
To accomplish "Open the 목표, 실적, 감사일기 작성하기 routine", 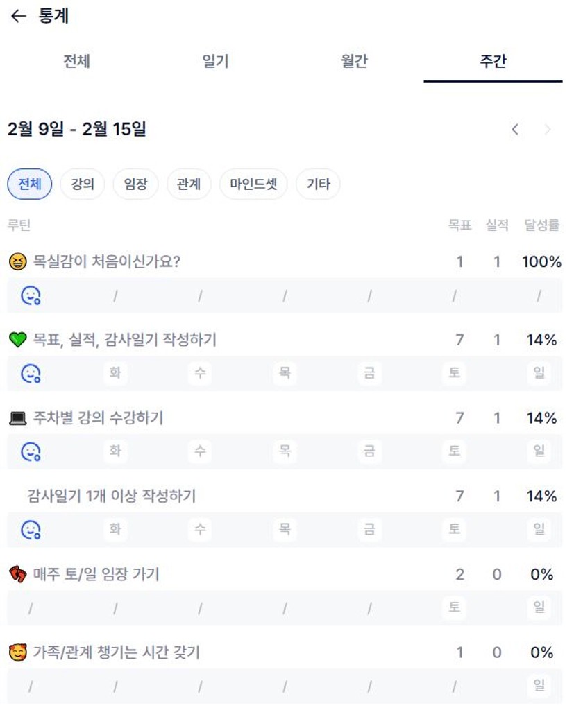I will (x=125, y=340).
